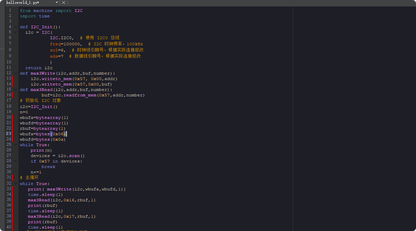
Task: Click the '# 初始化 I2C 对象' comment
Action: (x=41, y=101)
